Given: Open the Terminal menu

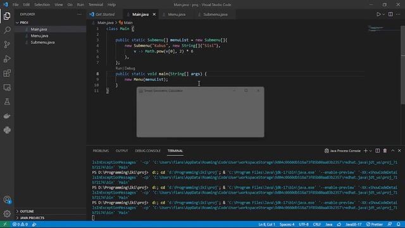Looking at the screenshot, I should tap(96, 4).
